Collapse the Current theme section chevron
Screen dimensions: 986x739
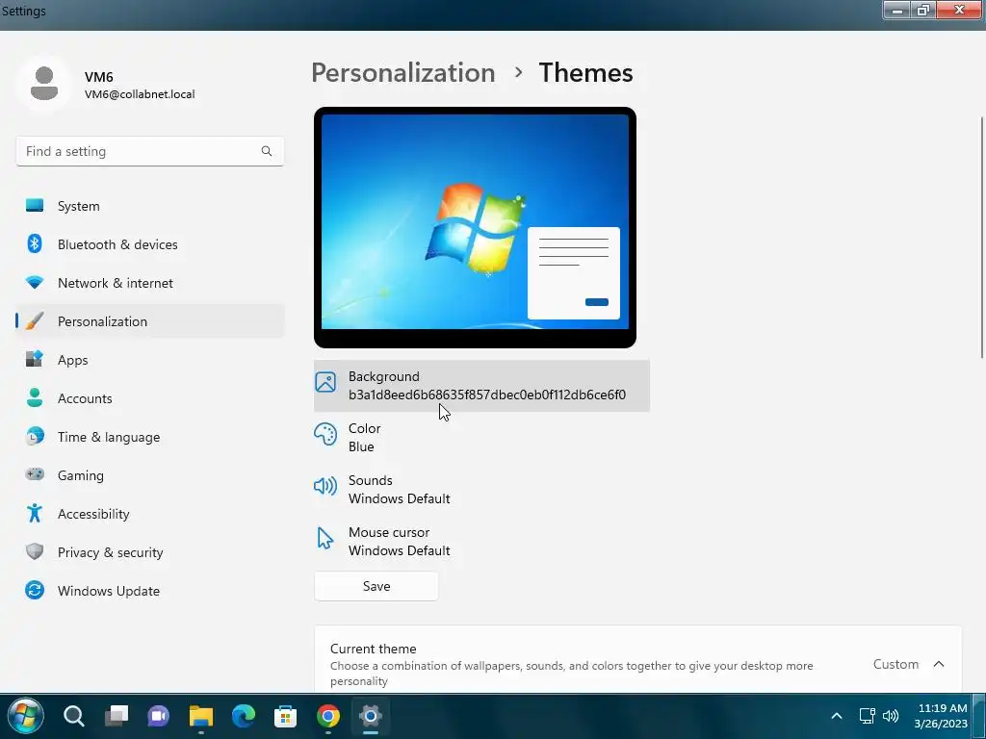click(x=939, y=664)
